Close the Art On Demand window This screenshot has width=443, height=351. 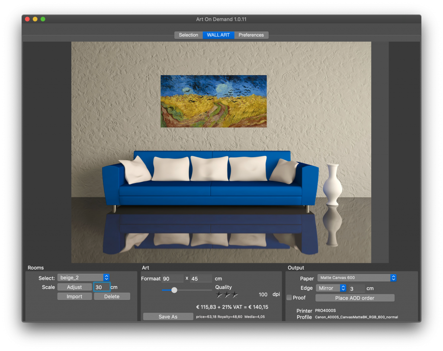point(27,19)
